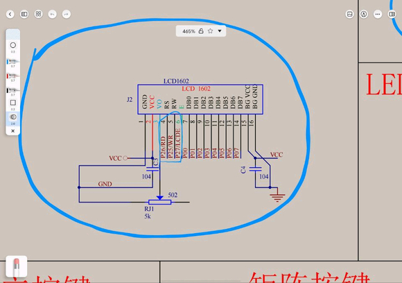Redo the previous stroke

67,14
